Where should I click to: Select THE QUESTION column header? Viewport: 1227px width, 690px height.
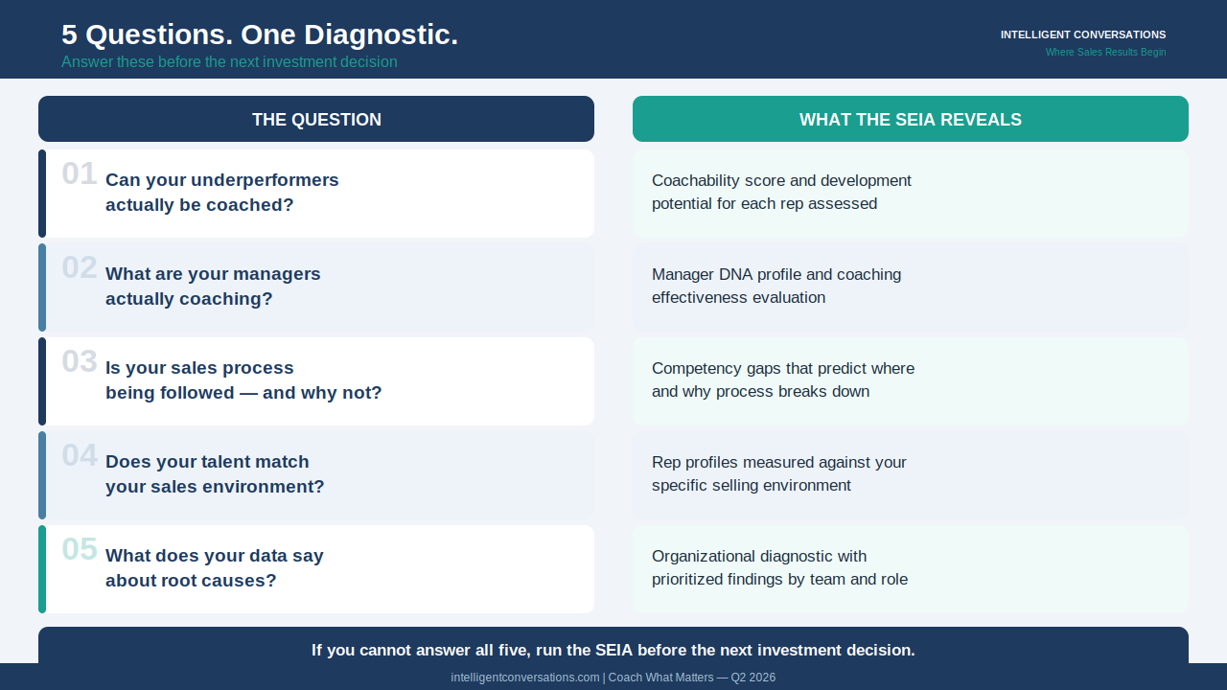(x=316, y=119)
